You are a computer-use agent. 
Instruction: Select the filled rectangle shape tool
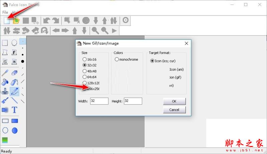[15, 121]
